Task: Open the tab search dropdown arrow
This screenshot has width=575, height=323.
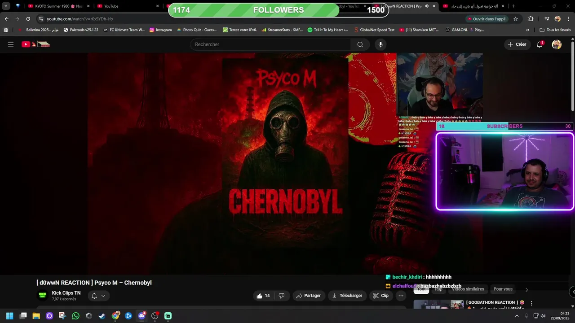Action: (6, 6)
